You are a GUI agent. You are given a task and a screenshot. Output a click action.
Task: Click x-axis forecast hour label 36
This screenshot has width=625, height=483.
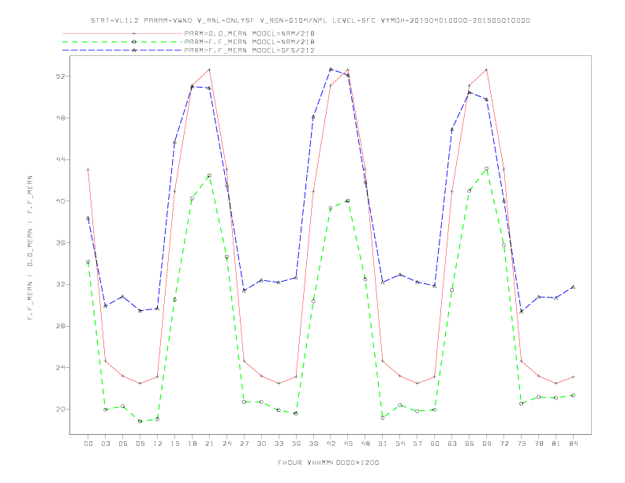(x=296, y=444)
